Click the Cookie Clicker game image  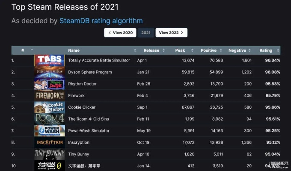coord(49,107)
